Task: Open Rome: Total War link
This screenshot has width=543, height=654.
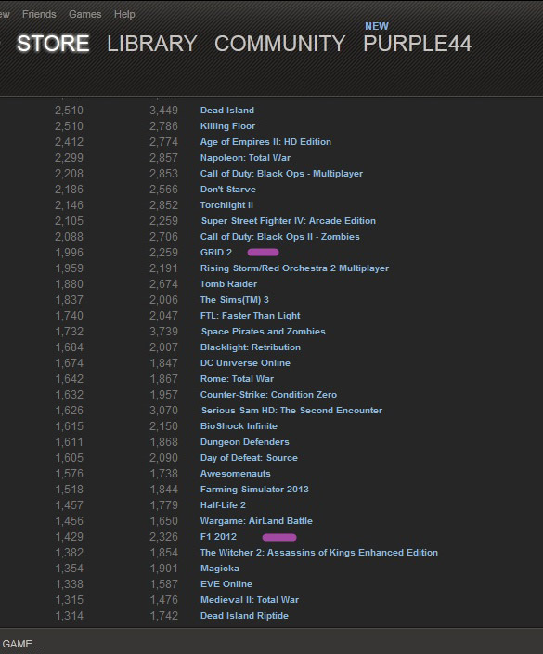Action: pos(237,379)
